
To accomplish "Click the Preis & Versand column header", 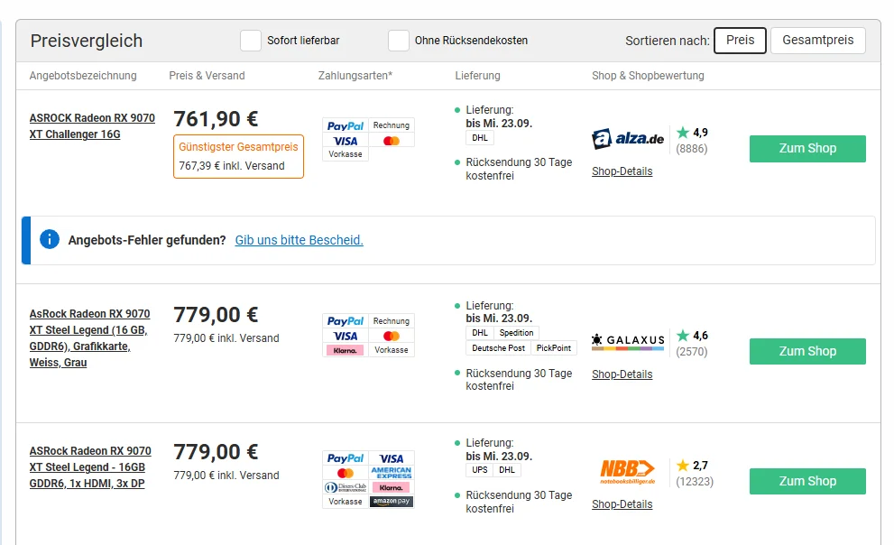I will pos(207,75).
